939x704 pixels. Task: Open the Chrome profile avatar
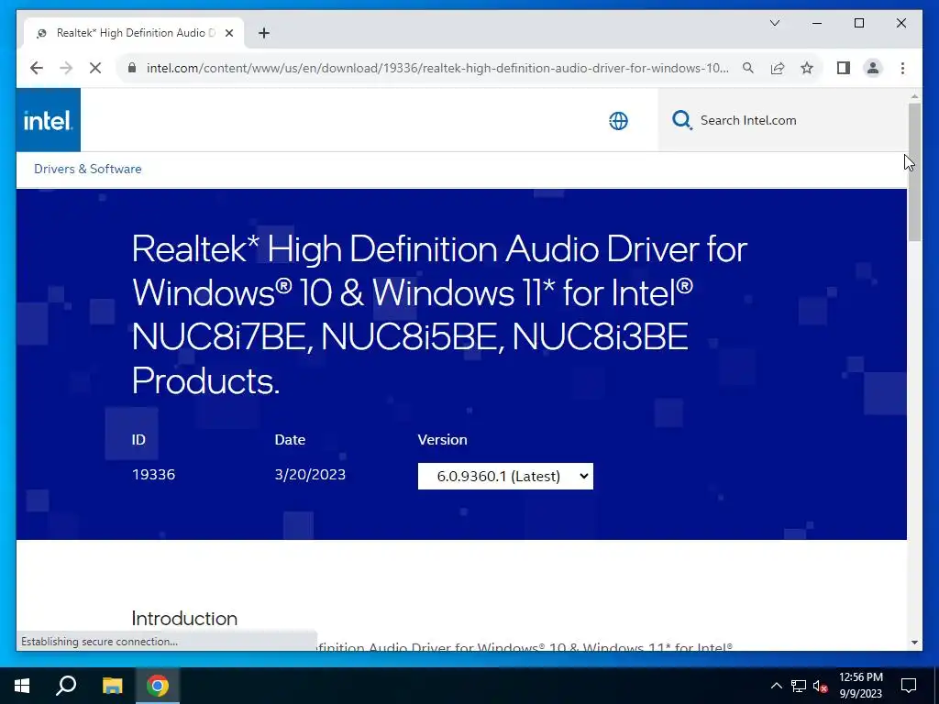[x=873, y=68]
